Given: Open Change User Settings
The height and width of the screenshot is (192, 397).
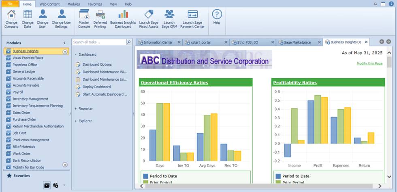Looking at the screenshot, I should pos(61,19).
